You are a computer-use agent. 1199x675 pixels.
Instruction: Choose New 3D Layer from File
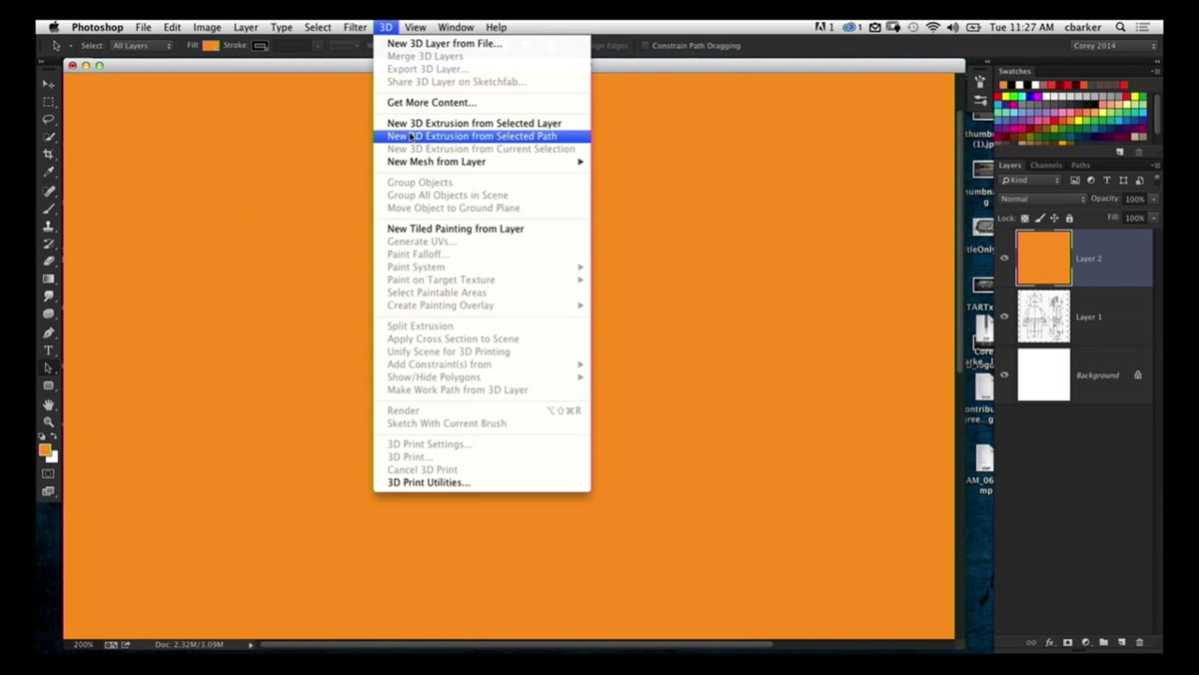(482, 44)
